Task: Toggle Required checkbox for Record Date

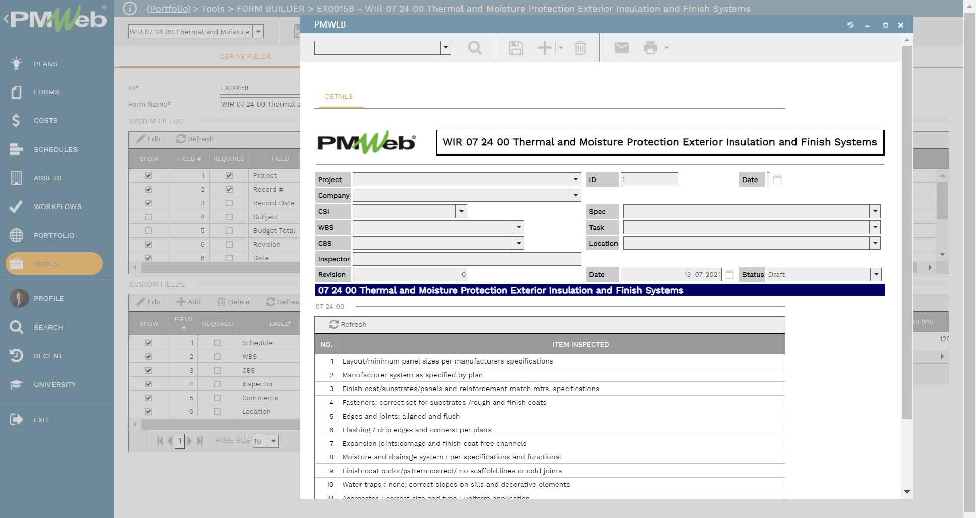Action: click(x=229, y=203)
